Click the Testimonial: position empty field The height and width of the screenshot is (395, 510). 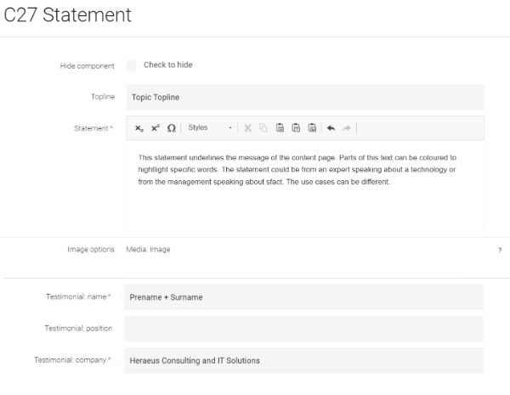303,329
